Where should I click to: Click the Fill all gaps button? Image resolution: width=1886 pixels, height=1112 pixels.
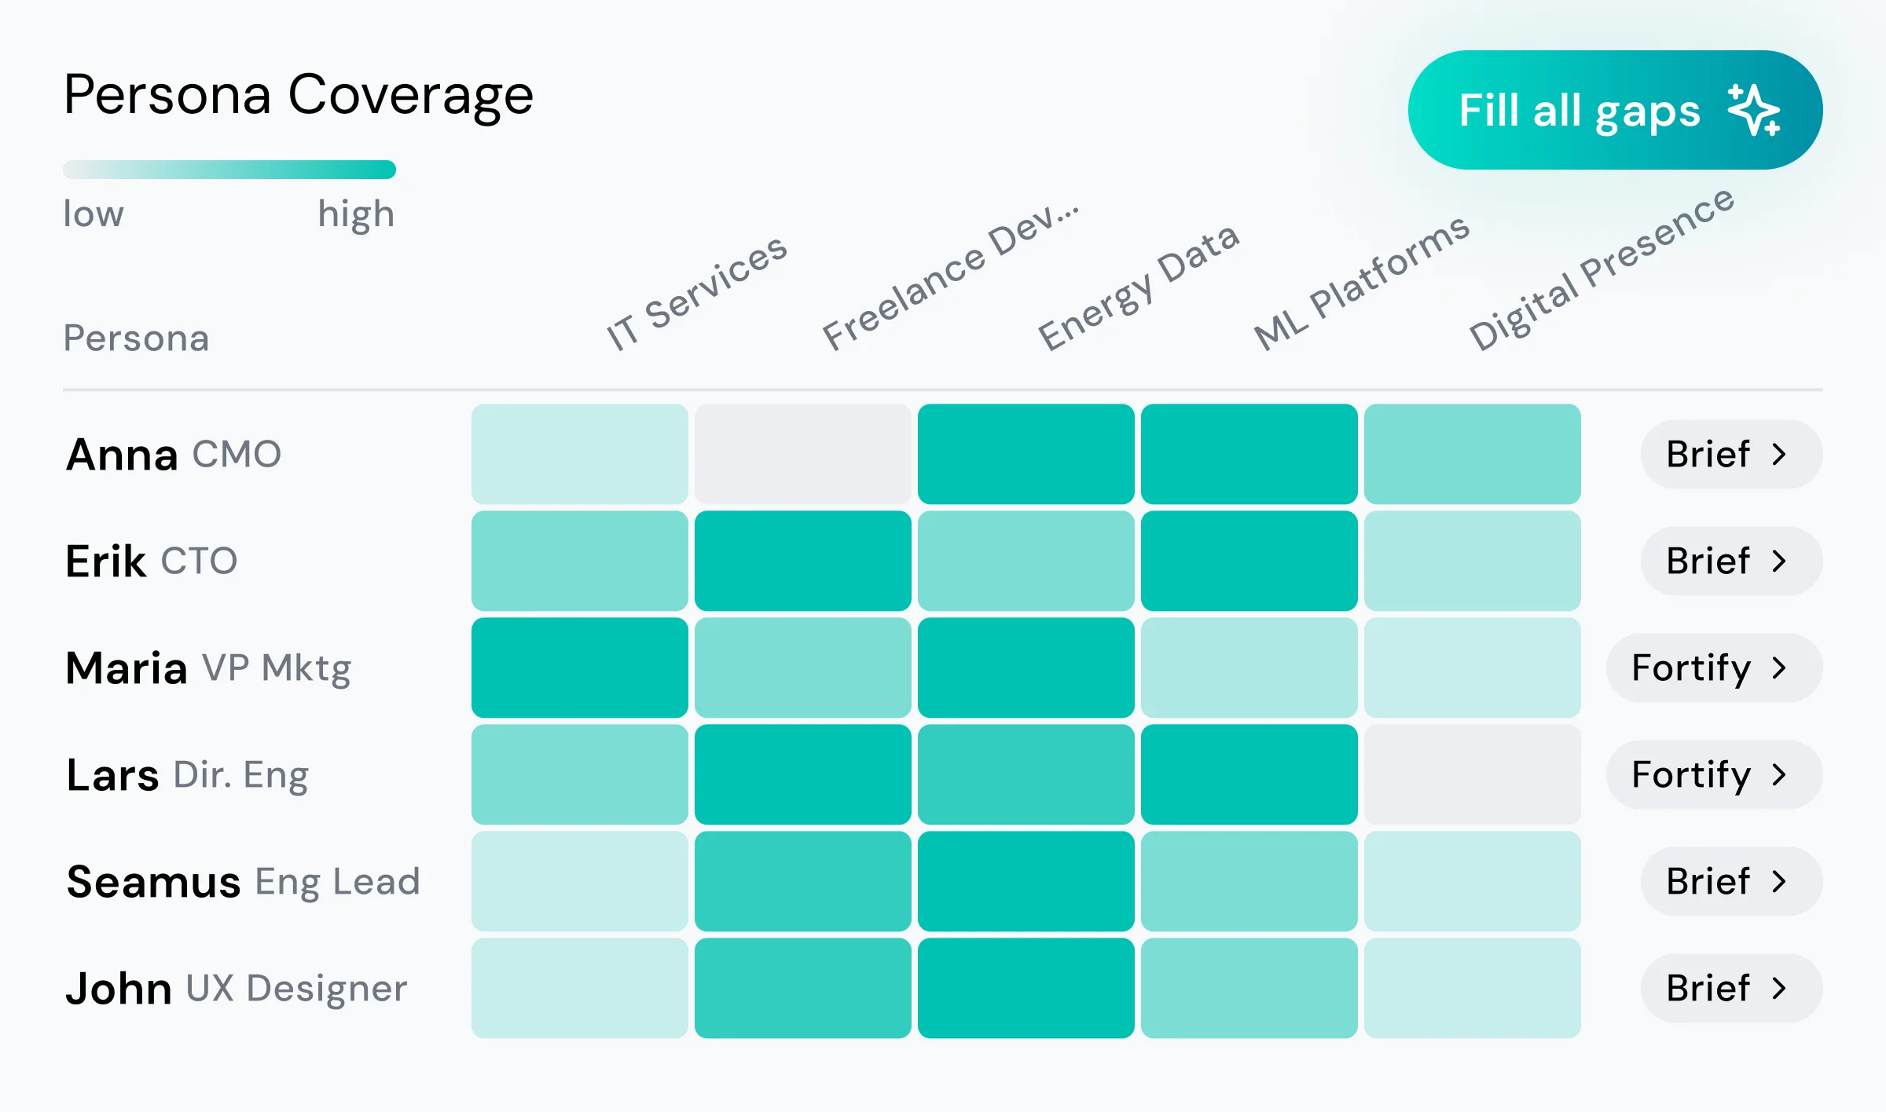[x=1614, y=110]
